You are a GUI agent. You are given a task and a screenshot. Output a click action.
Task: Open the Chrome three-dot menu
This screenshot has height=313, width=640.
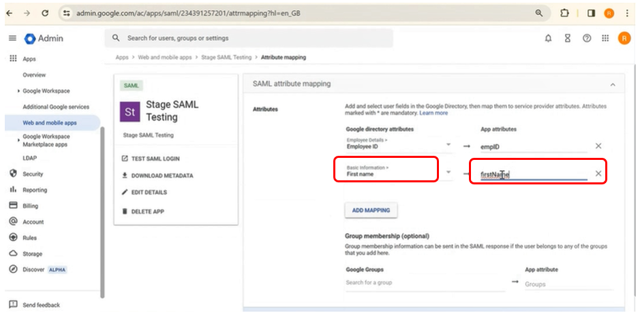coord(627,13)
